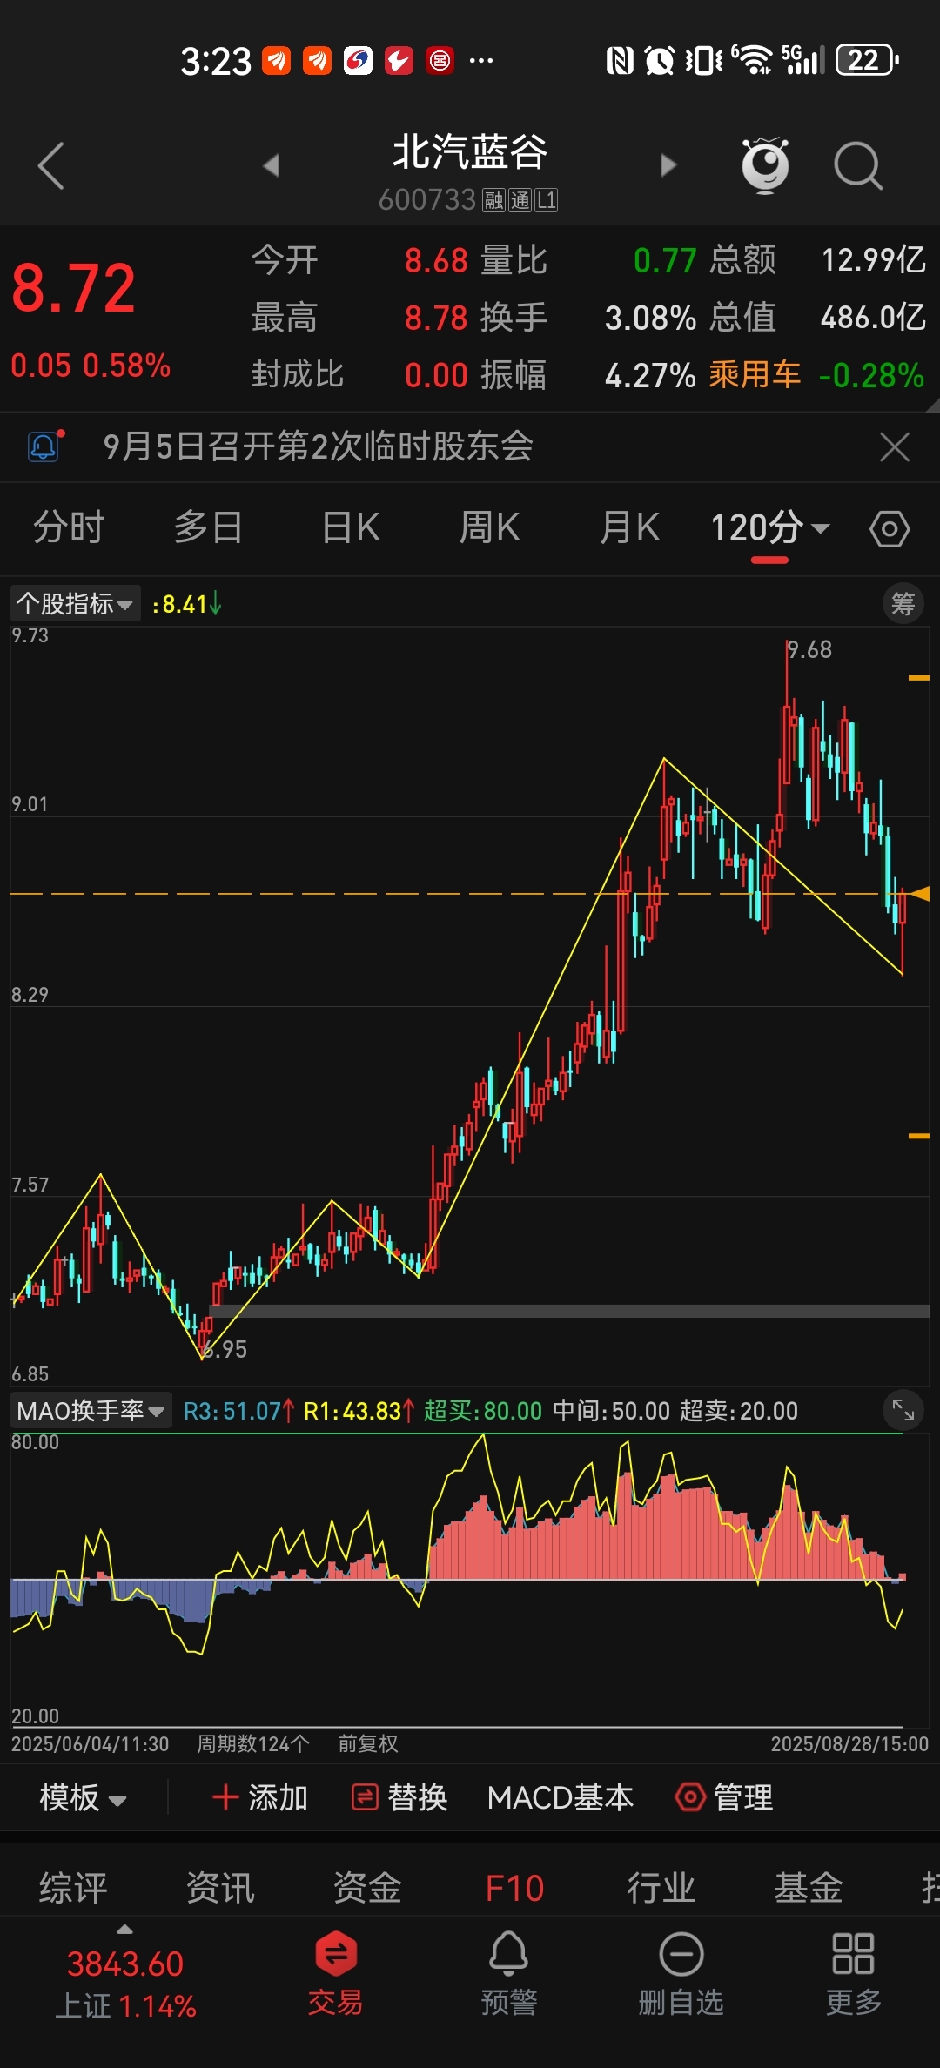This screenshot has width=940, height=2068.
Task: Open the F10 tab
Action: (514, 1888)
